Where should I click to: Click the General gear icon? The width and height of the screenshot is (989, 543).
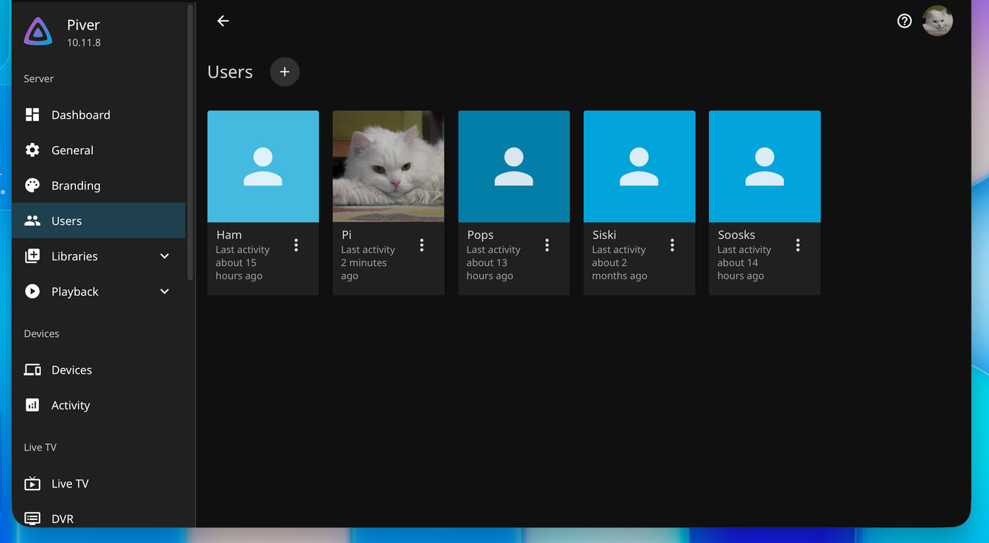(x=32, y=150)
